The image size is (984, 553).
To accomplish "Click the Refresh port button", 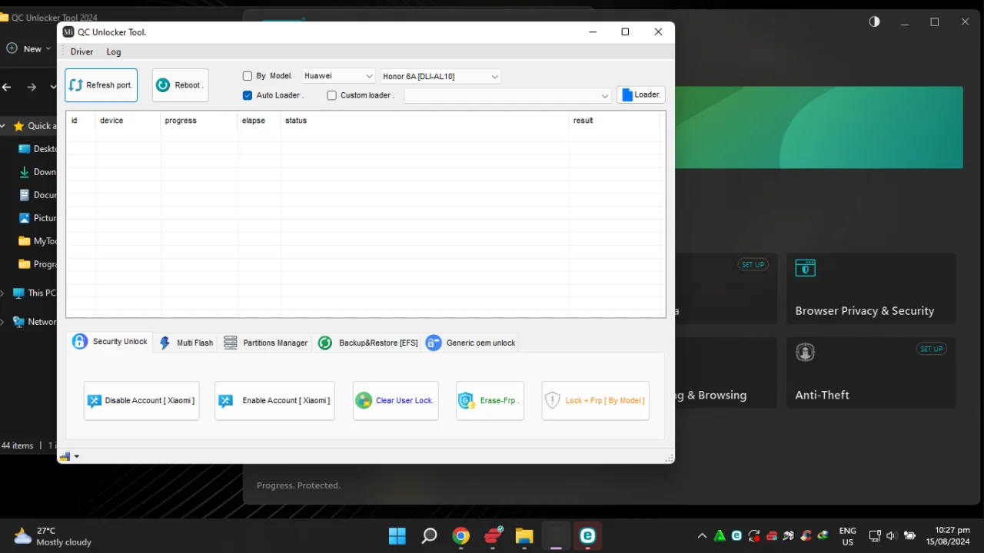I will pyautogui.click(x=101, y=85).
